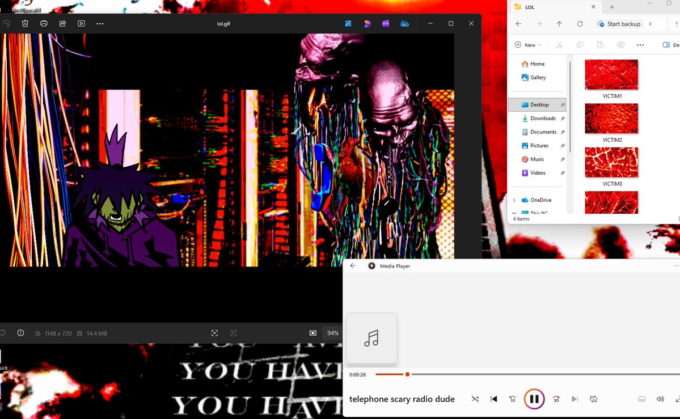The height and width of the screenshot is (419, 680).
Task: Cut the selected item in Explorer
Action: 559,45
